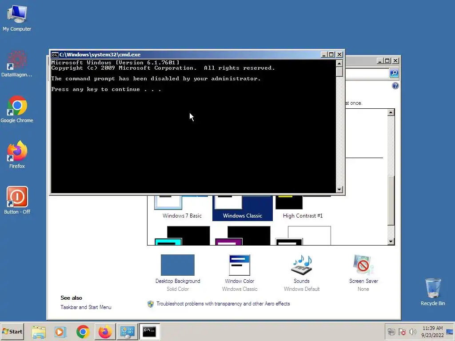The height and width of the screenshot is (341, 455).
Task: Open Window Color settings
Action: click(239, 273)
